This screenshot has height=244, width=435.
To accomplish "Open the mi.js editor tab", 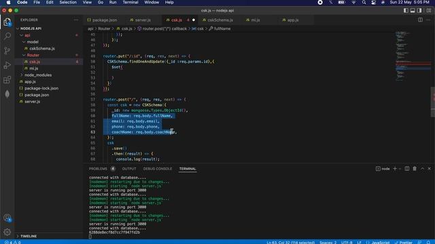I will click(256, 20).
